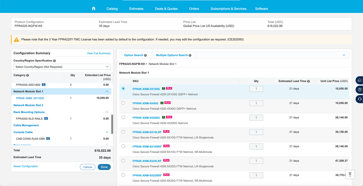Open Subscriptions & Services menu
This screenshot has height=186, width=363.
pyautogui.click(x=228, y=9)
